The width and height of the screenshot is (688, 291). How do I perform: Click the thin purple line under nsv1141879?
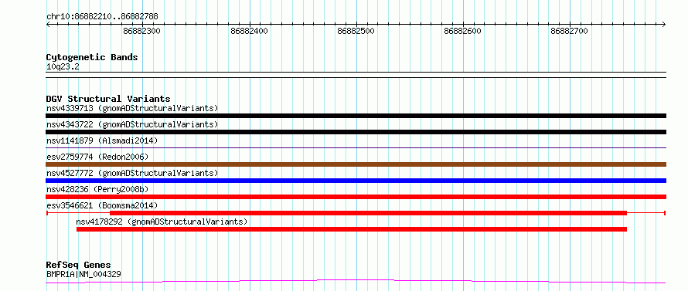point(356,147)
